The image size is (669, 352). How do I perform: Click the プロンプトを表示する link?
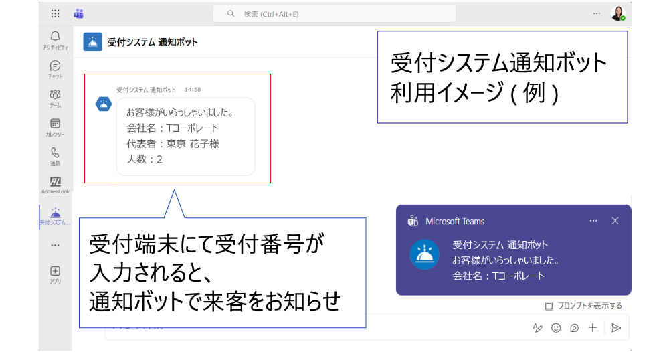[583, 306]
